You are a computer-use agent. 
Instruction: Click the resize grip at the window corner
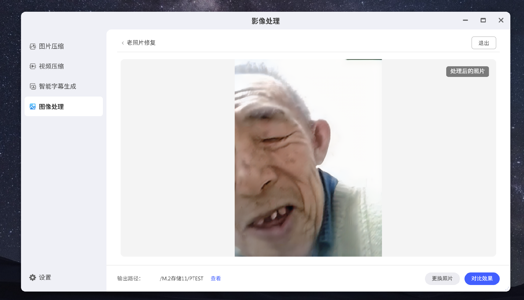coord(507,289)
